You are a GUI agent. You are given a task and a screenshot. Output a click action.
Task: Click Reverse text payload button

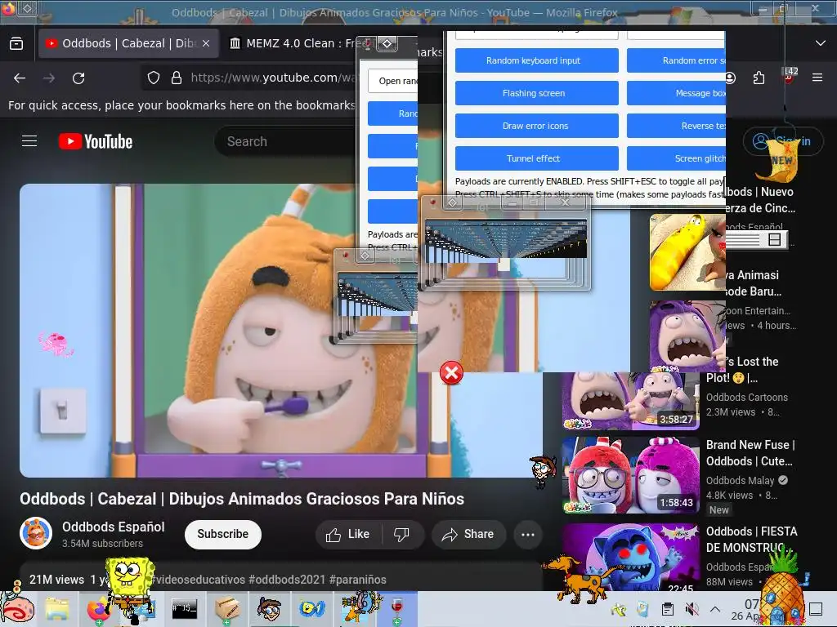(x=676, y=126)
